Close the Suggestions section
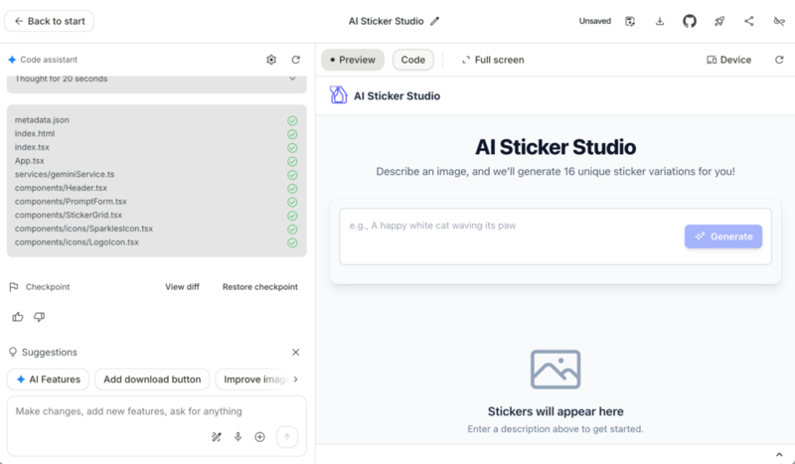 pos(295,352)
